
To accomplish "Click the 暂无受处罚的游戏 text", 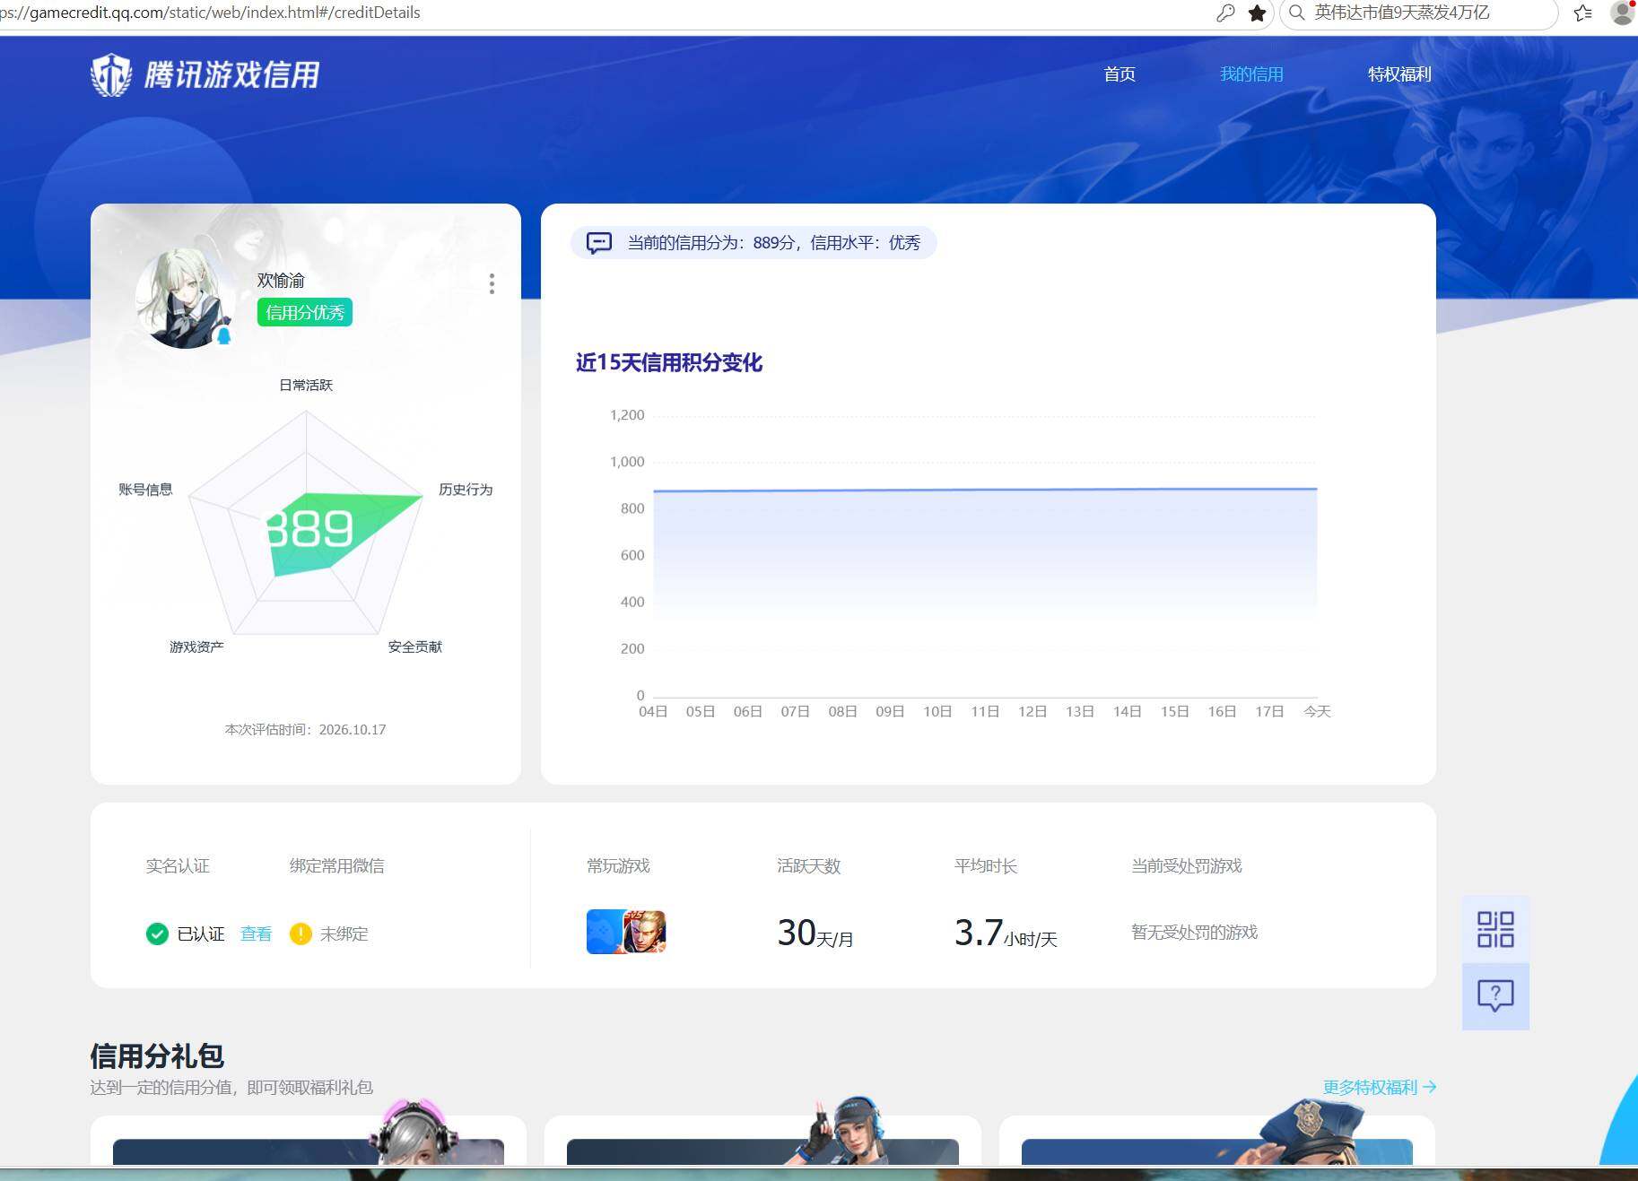I will (x=1194, y=933).
